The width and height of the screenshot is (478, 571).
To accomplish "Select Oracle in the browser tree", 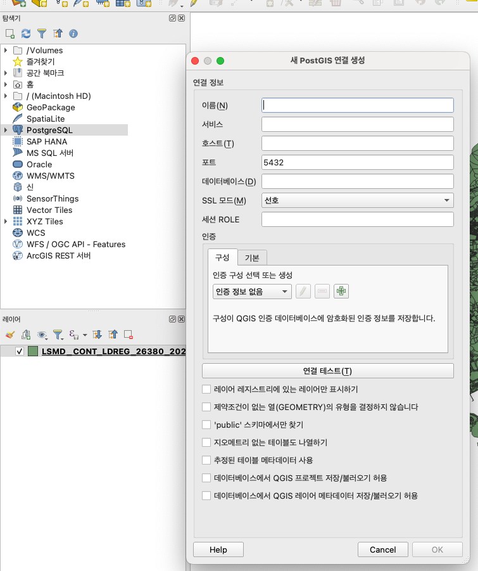I will [x=39, y=165].
